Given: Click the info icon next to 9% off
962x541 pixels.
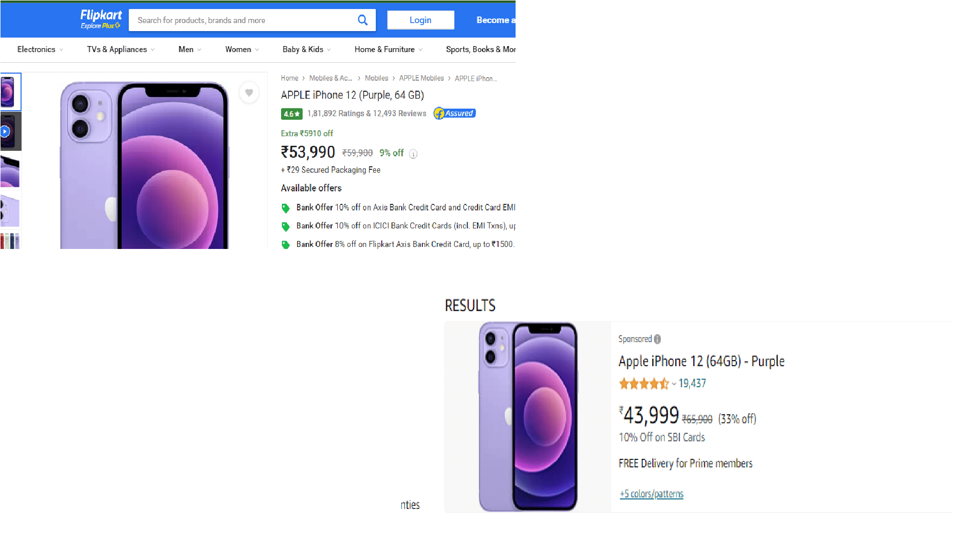Looking at the screenshot, I should click(413, 154).
